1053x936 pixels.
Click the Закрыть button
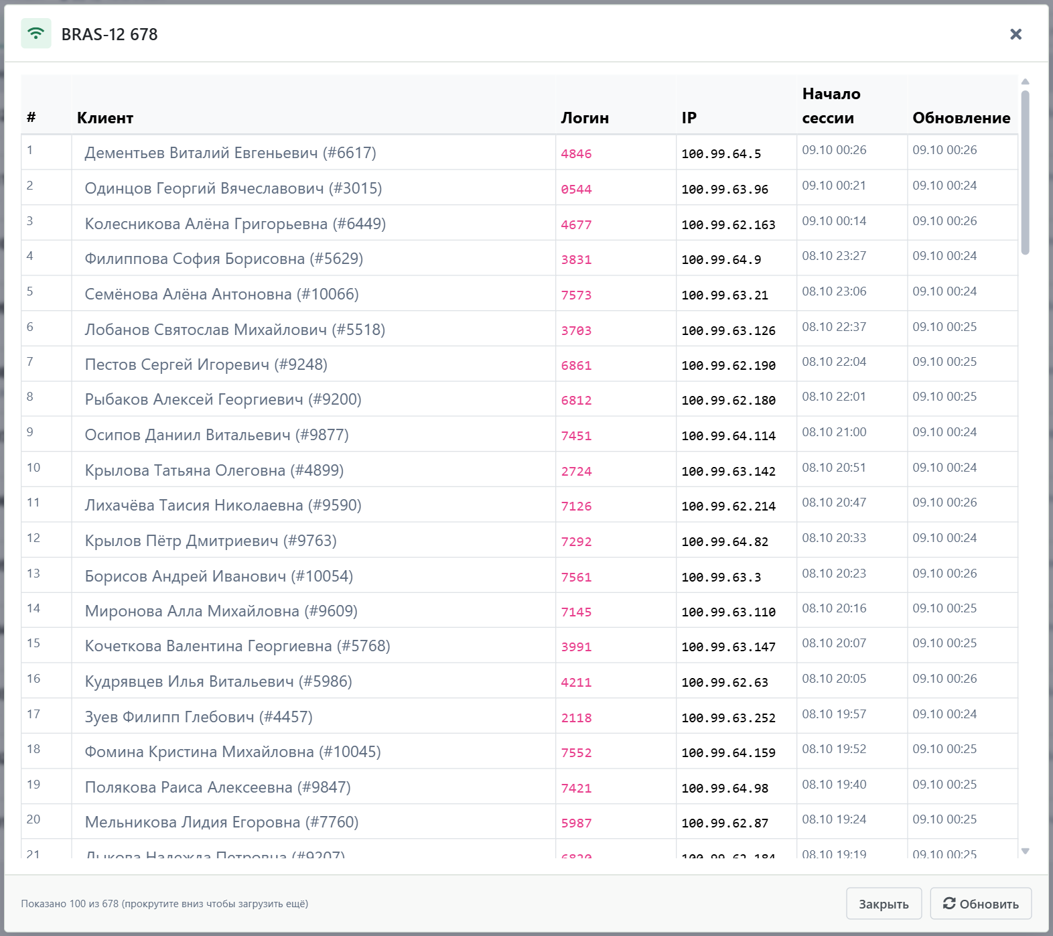point(884,904)
